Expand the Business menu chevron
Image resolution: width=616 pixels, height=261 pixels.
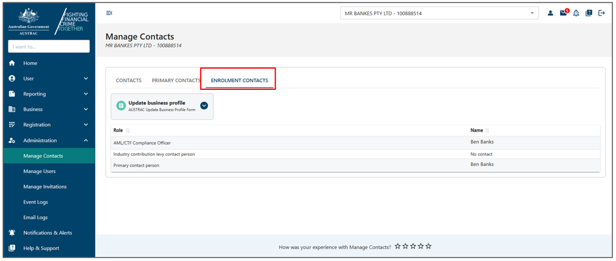coord(86,110)
